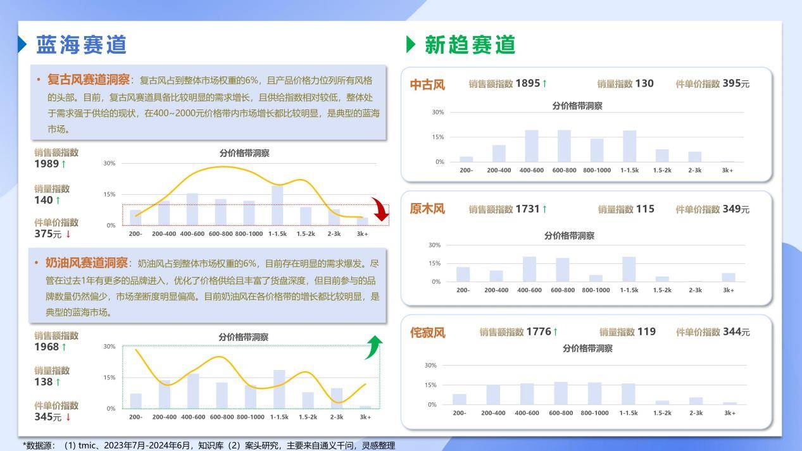Click the 销售额指数 value 1989
This screenshot has height=451, width=802.
point(46,164)
